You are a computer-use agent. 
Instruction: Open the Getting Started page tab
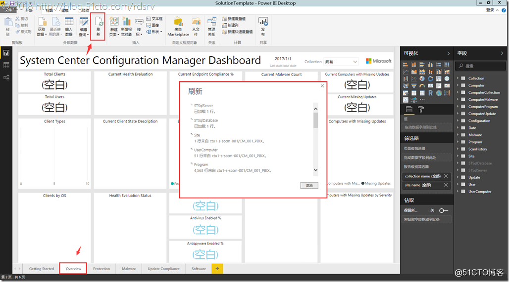coord(42,269)
